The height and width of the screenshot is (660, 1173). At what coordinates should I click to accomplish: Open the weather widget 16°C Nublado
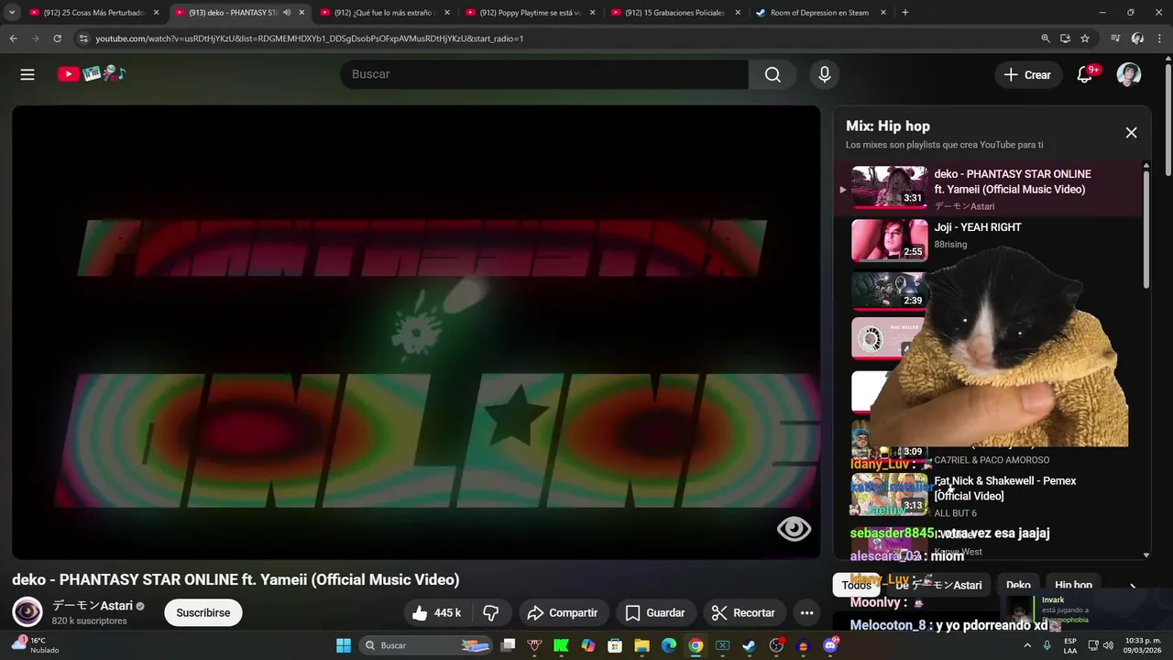click(35, 645)
